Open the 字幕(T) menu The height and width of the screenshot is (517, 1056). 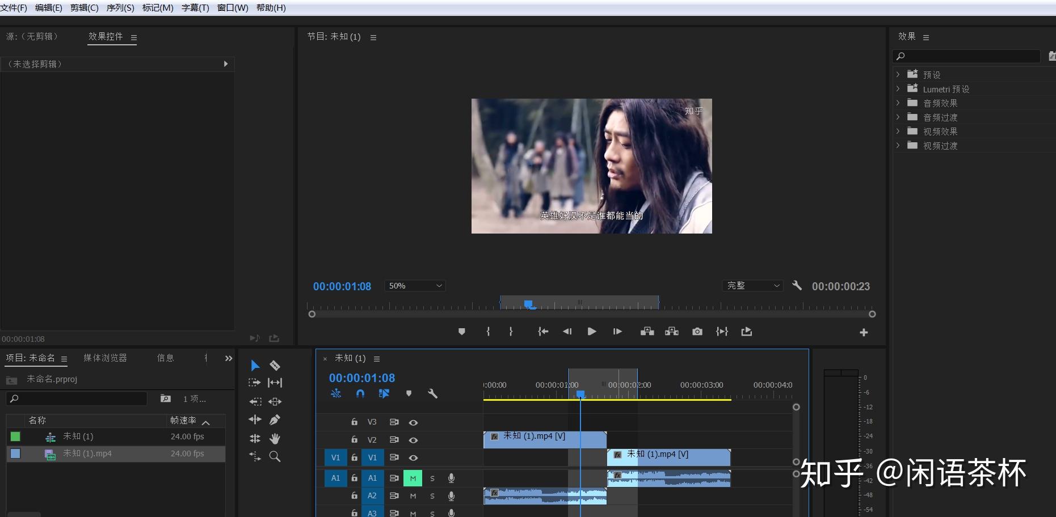pos(195,8)
